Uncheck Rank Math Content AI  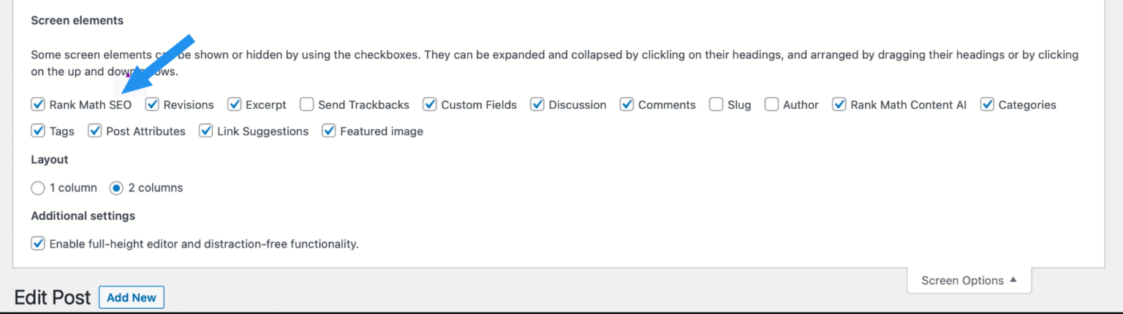pos(839,104)
